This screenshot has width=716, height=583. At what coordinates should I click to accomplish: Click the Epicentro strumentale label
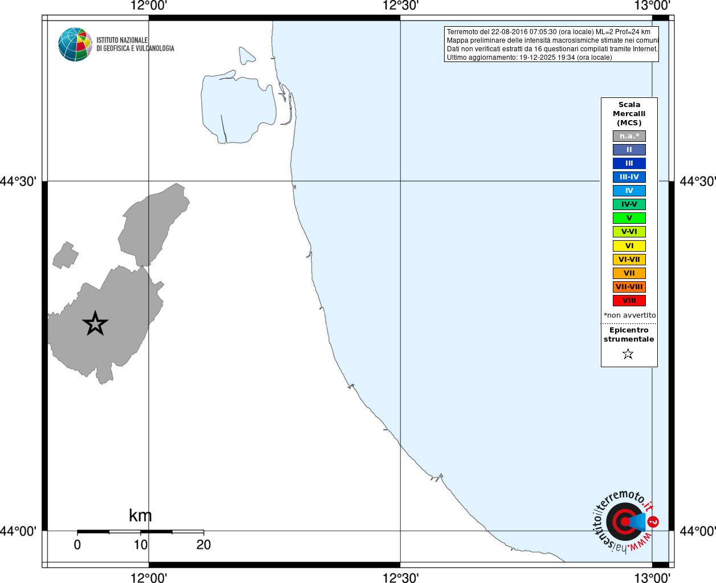[x=629, y=335]
